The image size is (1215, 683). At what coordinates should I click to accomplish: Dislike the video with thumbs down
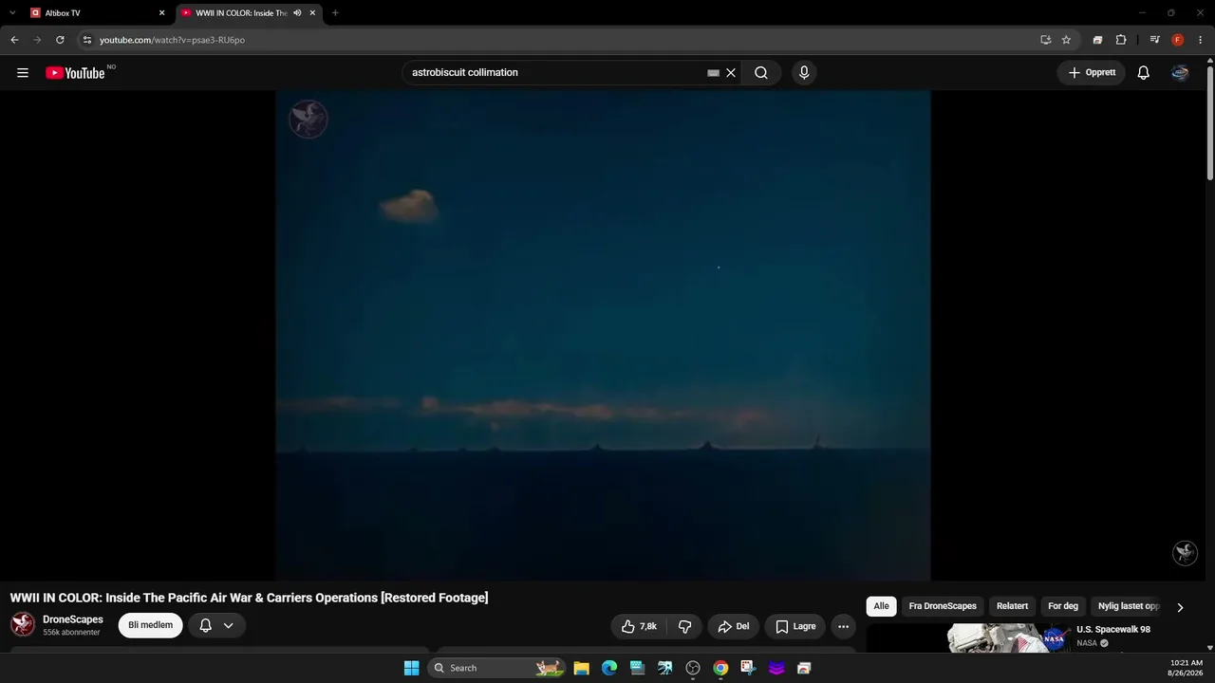tap(684, 626)
